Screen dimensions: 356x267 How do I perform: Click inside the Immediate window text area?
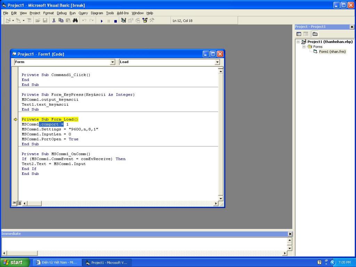144,244
